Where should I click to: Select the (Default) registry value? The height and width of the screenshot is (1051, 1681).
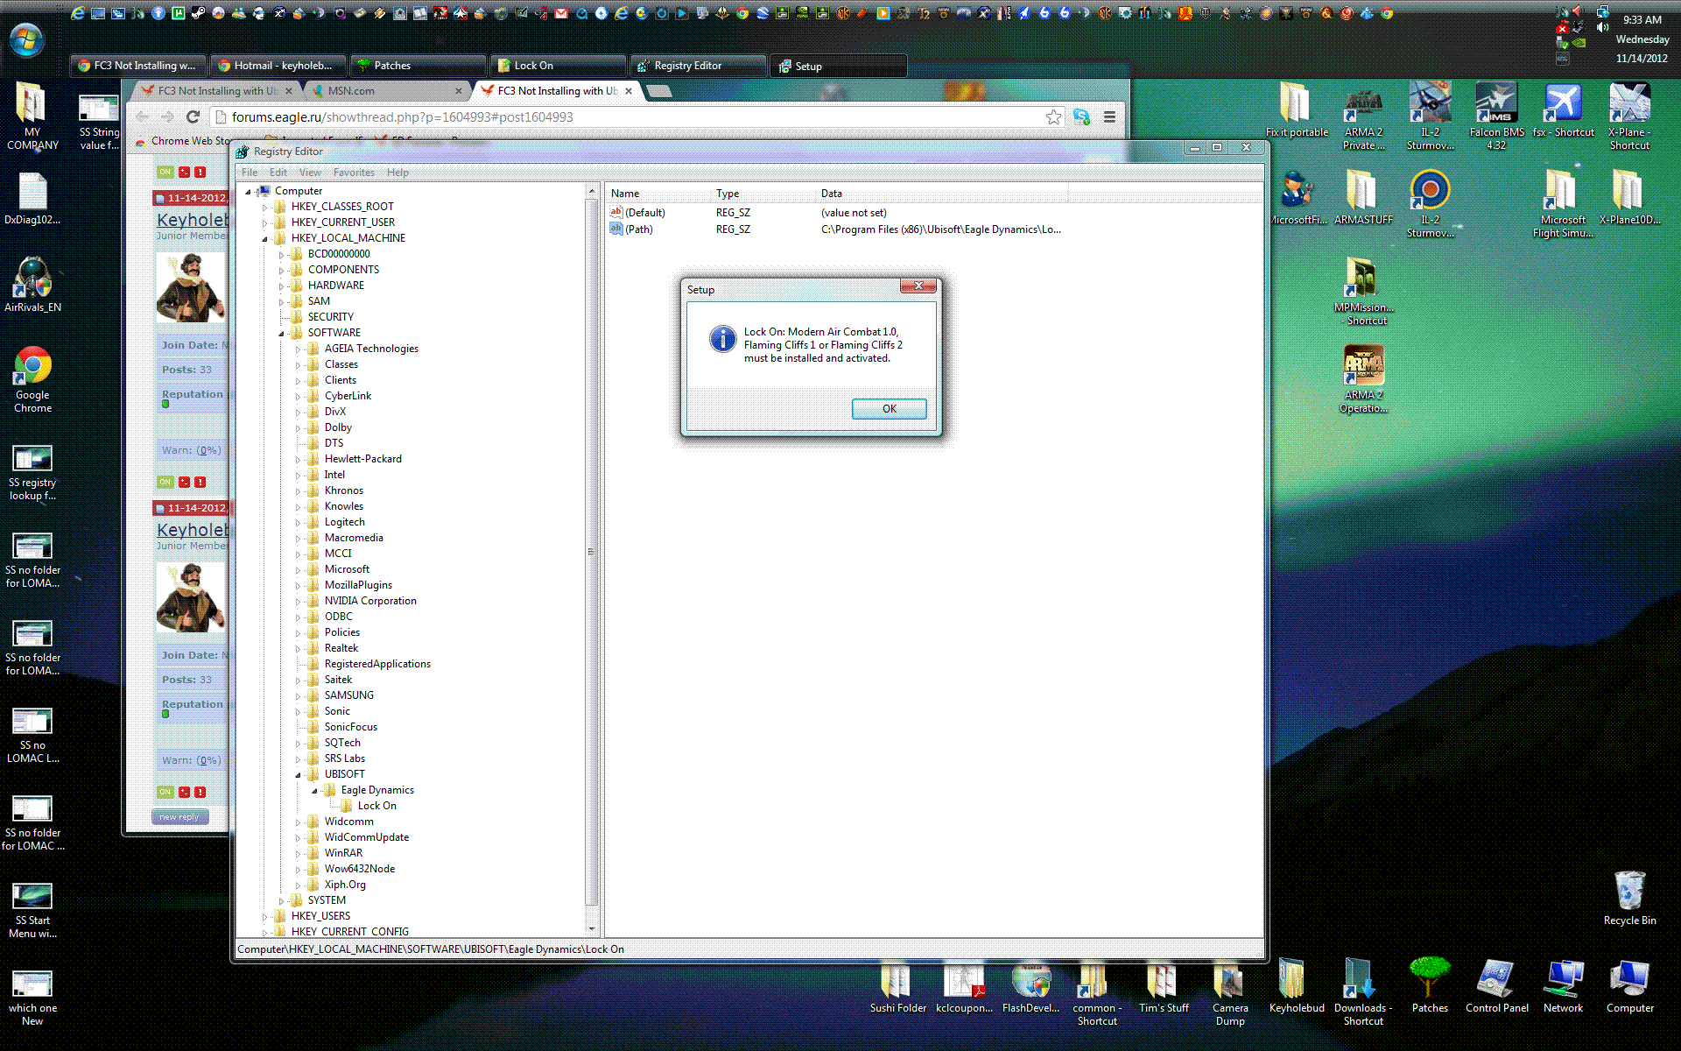[644, 213]
